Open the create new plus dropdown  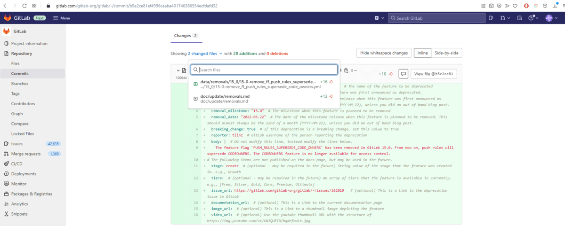pyautogui.click(x=379, y=18)
